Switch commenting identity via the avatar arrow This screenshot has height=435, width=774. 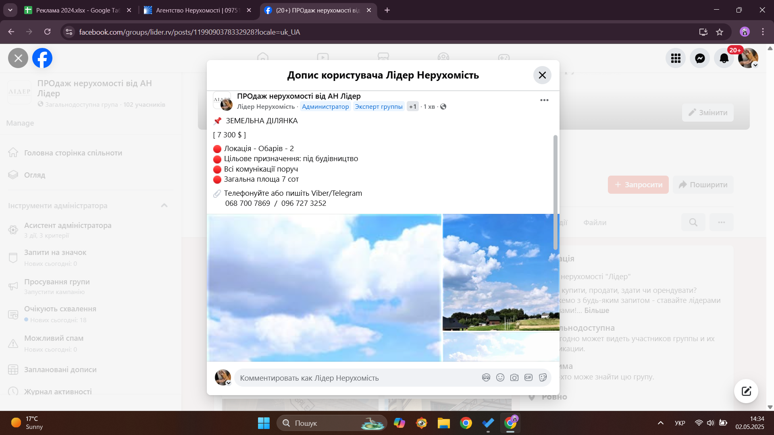(x=228, y=383)
